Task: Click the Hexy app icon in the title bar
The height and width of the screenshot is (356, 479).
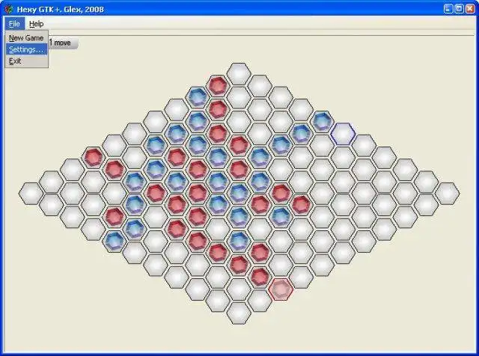Action: pos(9,9)
